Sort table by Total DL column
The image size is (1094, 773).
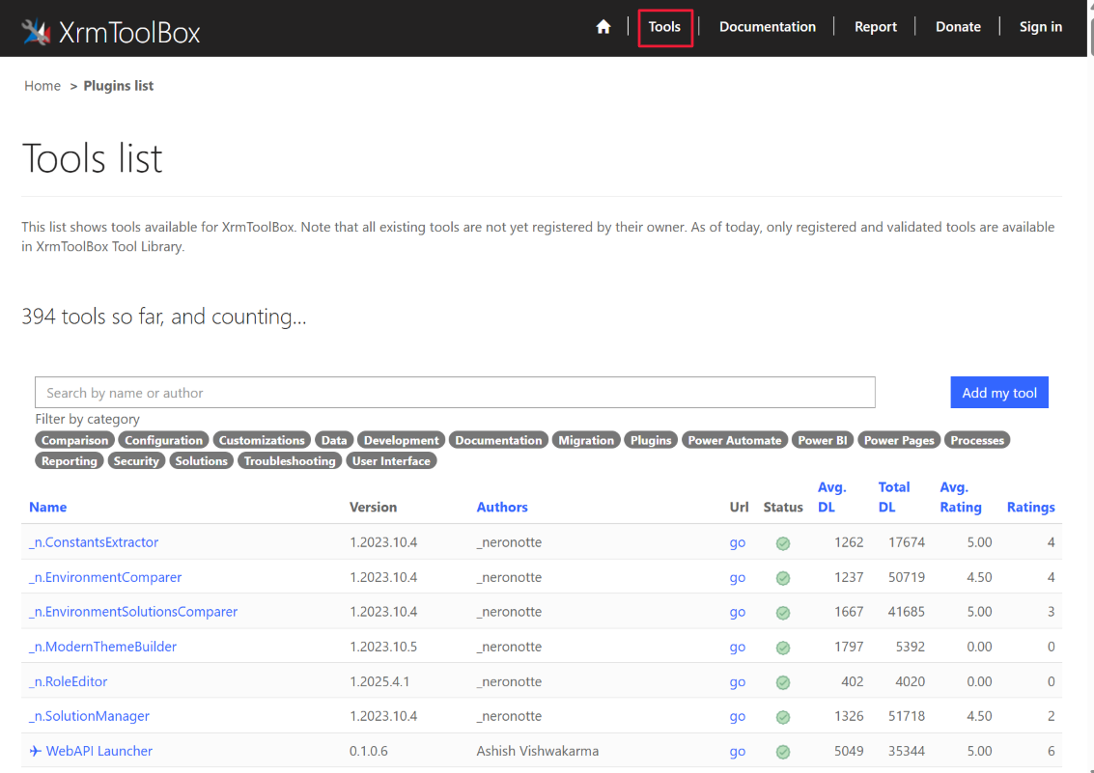point(894,497)
